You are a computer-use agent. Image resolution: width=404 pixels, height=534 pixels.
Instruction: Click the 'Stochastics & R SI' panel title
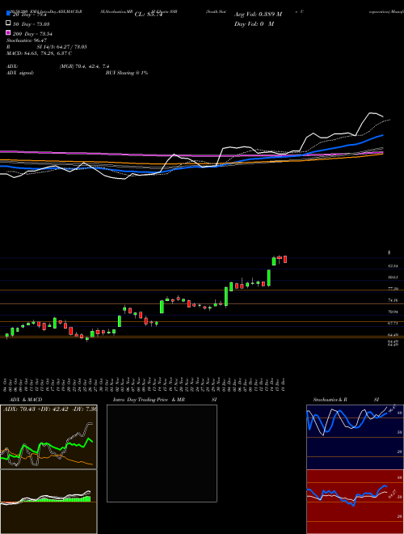[346, 400]
